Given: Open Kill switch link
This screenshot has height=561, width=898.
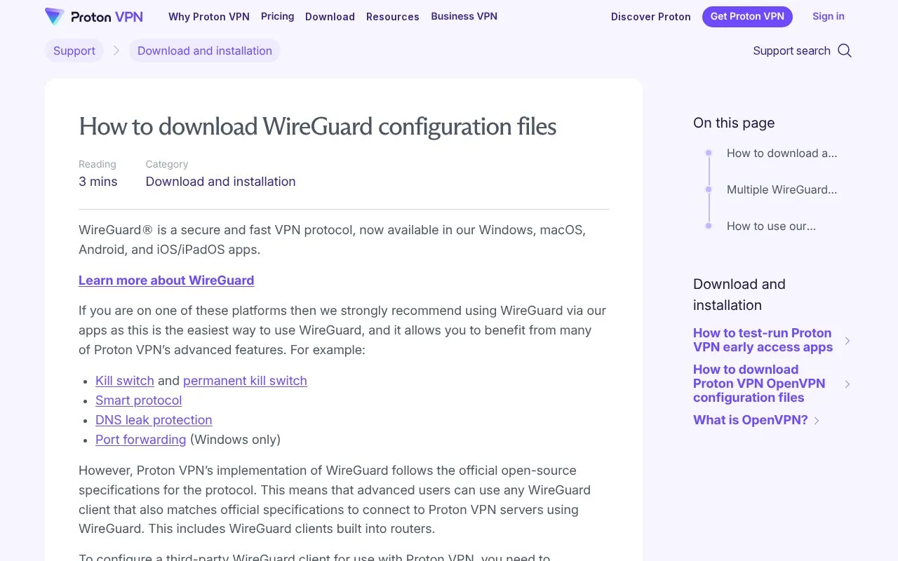Looking at the screenshot, I should pyautogui.click(x=125, y=381).
